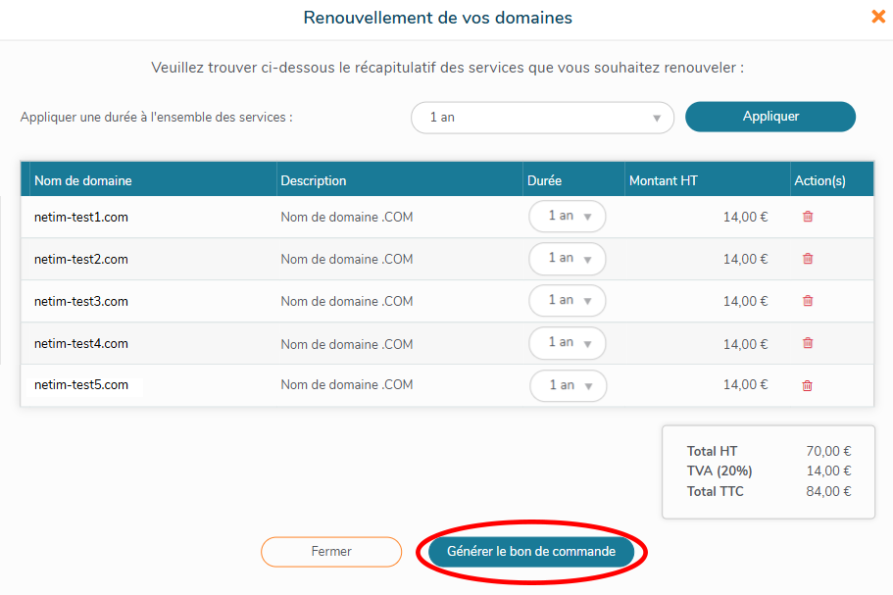Click the Montant HT column header

click(664, 180)
